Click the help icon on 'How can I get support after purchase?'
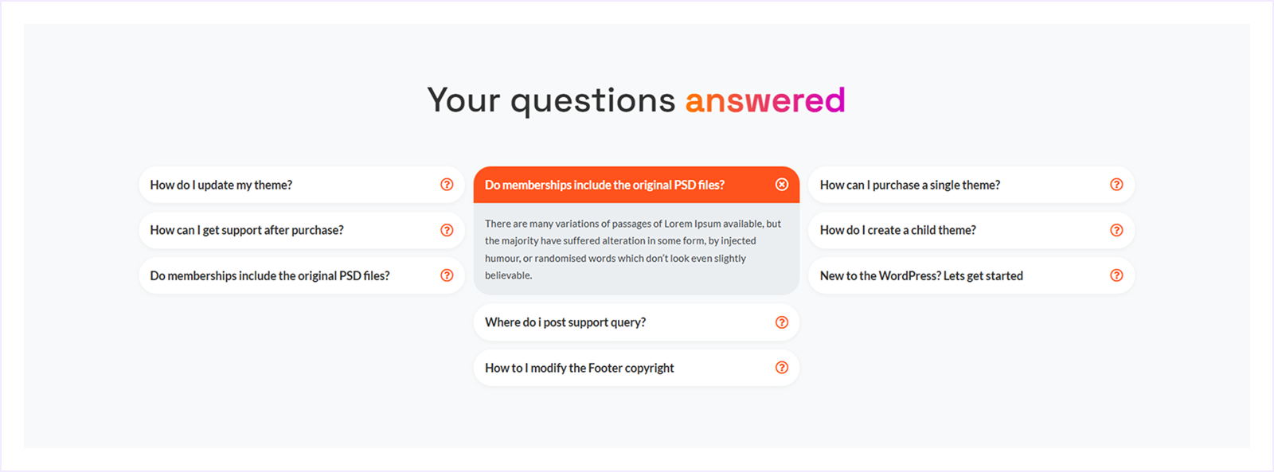Viewport: 1274px width, 472px height. (447, 230)
